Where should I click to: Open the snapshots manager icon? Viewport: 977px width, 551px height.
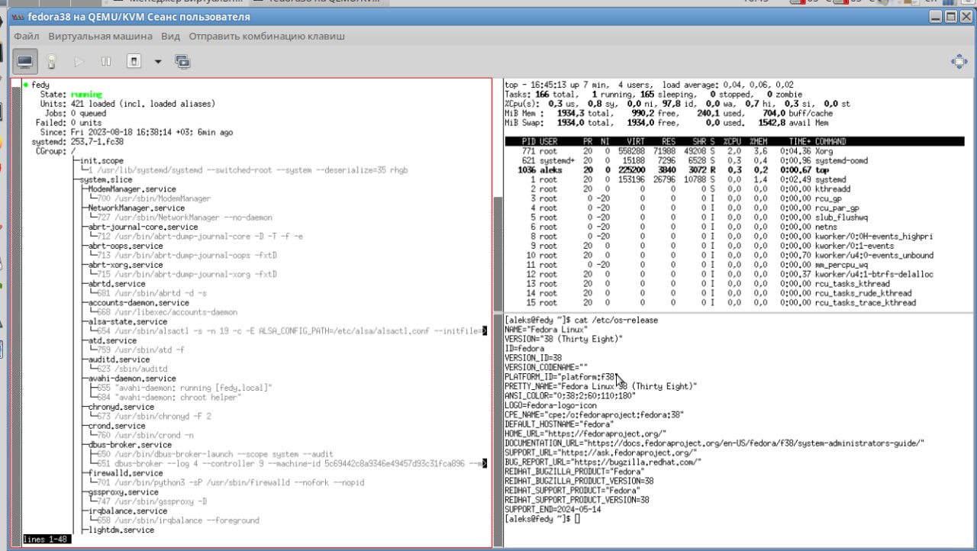pos(182,62)
